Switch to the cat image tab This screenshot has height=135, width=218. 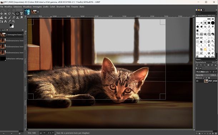(x=34, y=12)
